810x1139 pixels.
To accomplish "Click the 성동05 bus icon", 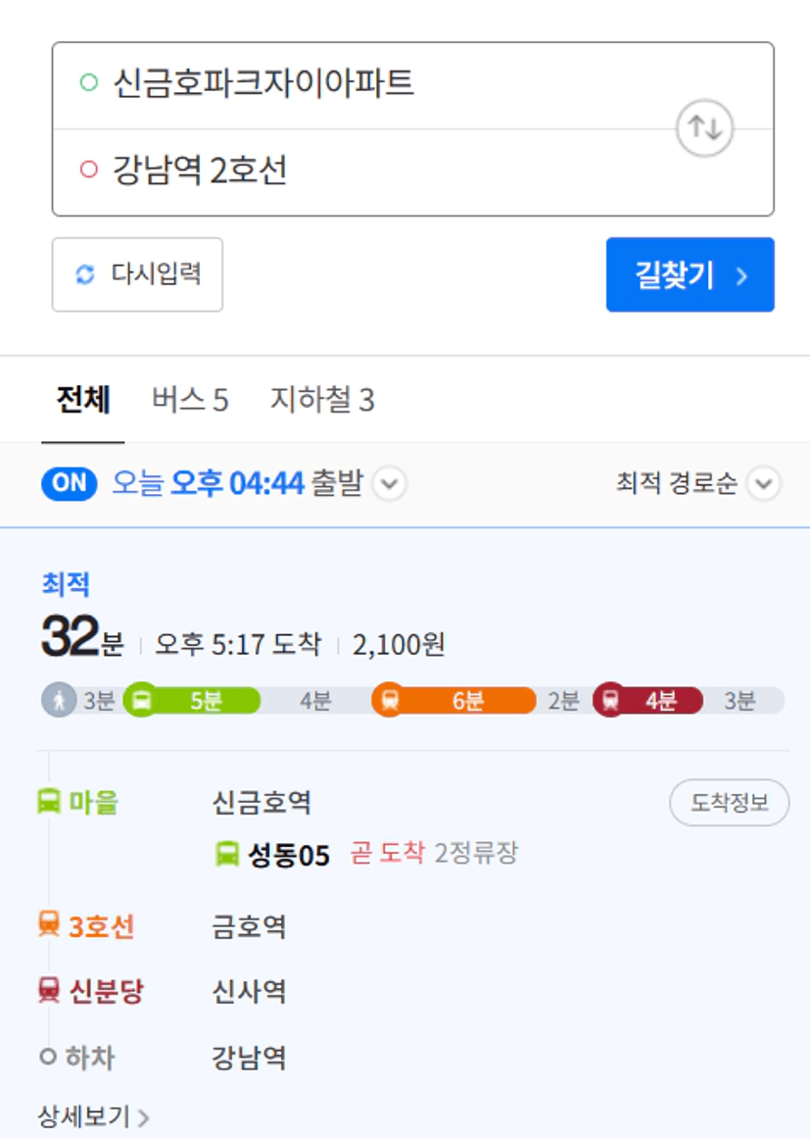I will 227,853.
